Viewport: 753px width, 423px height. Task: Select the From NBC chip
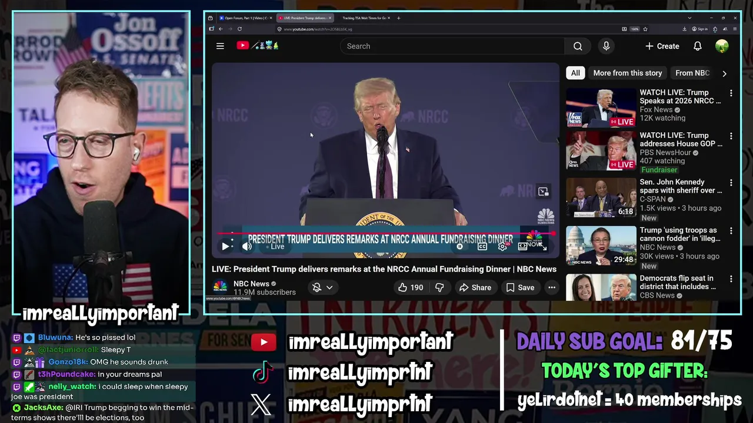point(692,73)
